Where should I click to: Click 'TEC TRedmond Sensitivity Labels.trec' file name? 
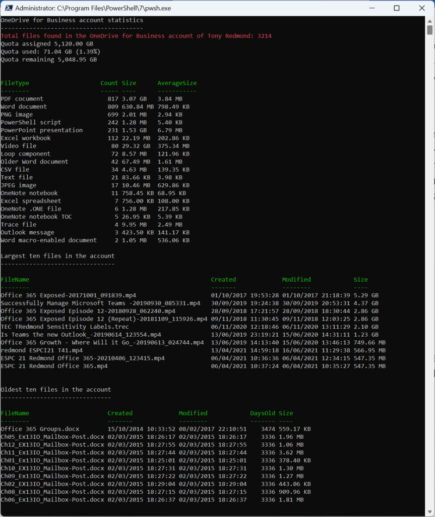65,327
